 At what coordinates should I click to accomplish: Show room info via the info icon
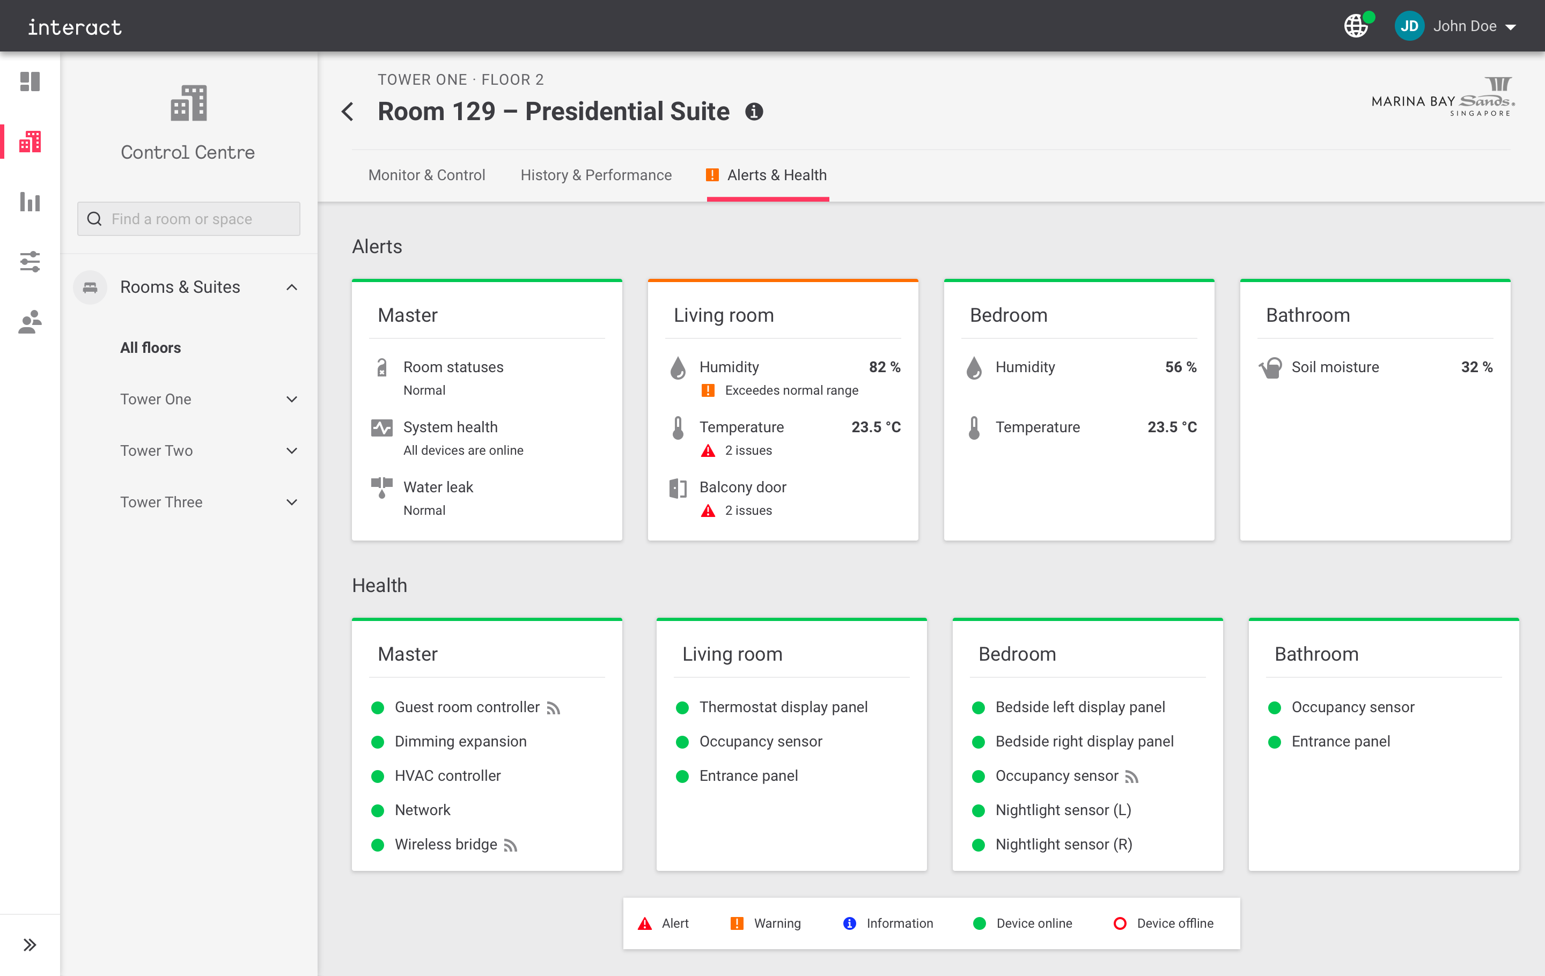click(x=754, y=112)
